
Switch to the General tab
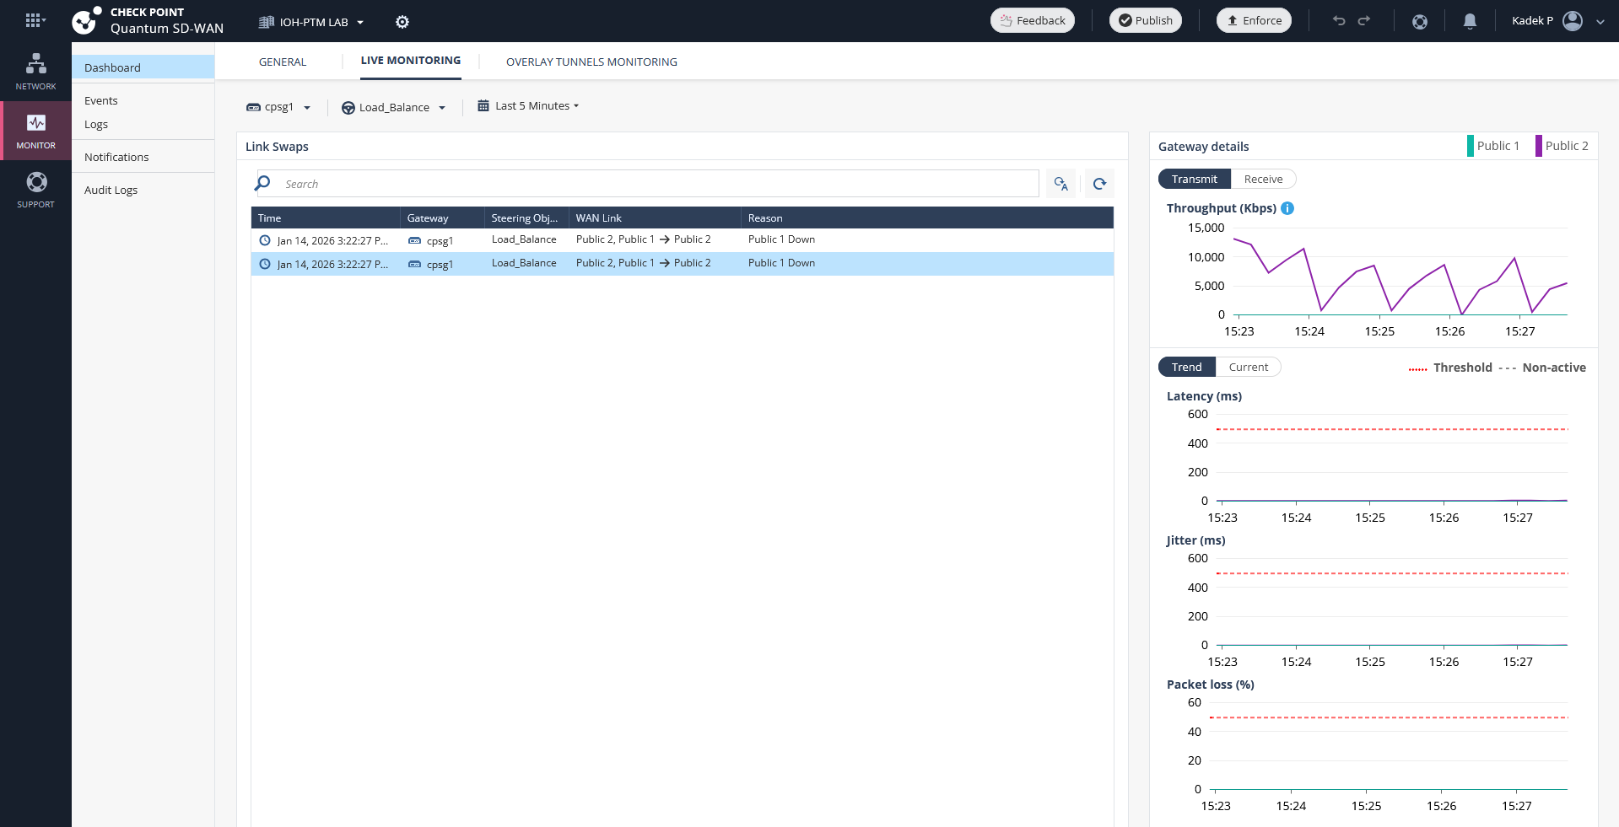tap(283, 62)
